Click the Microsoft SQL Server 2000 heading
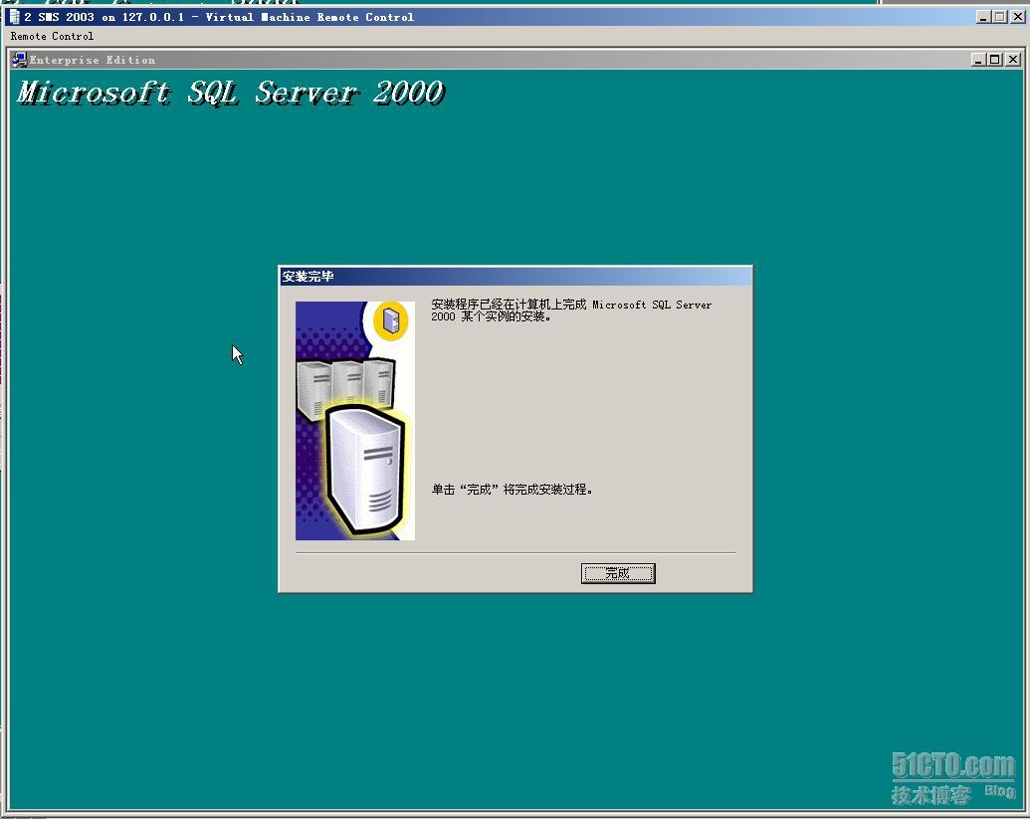The height and width of the screenshot is (819, 1030). point(231,93)
